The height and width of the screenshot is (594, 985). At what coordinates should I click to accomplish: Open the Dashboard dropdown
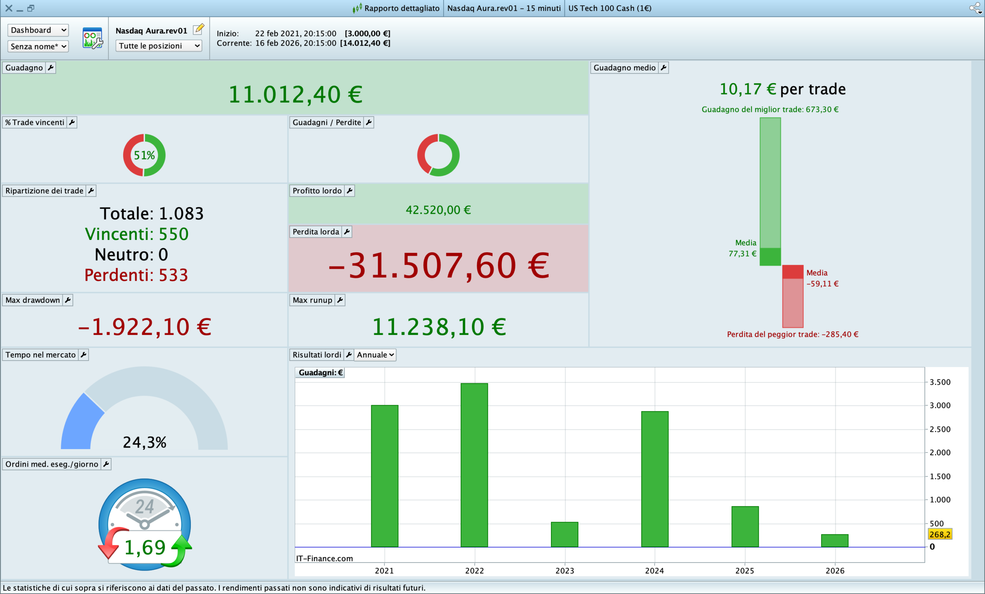(38, 30)
